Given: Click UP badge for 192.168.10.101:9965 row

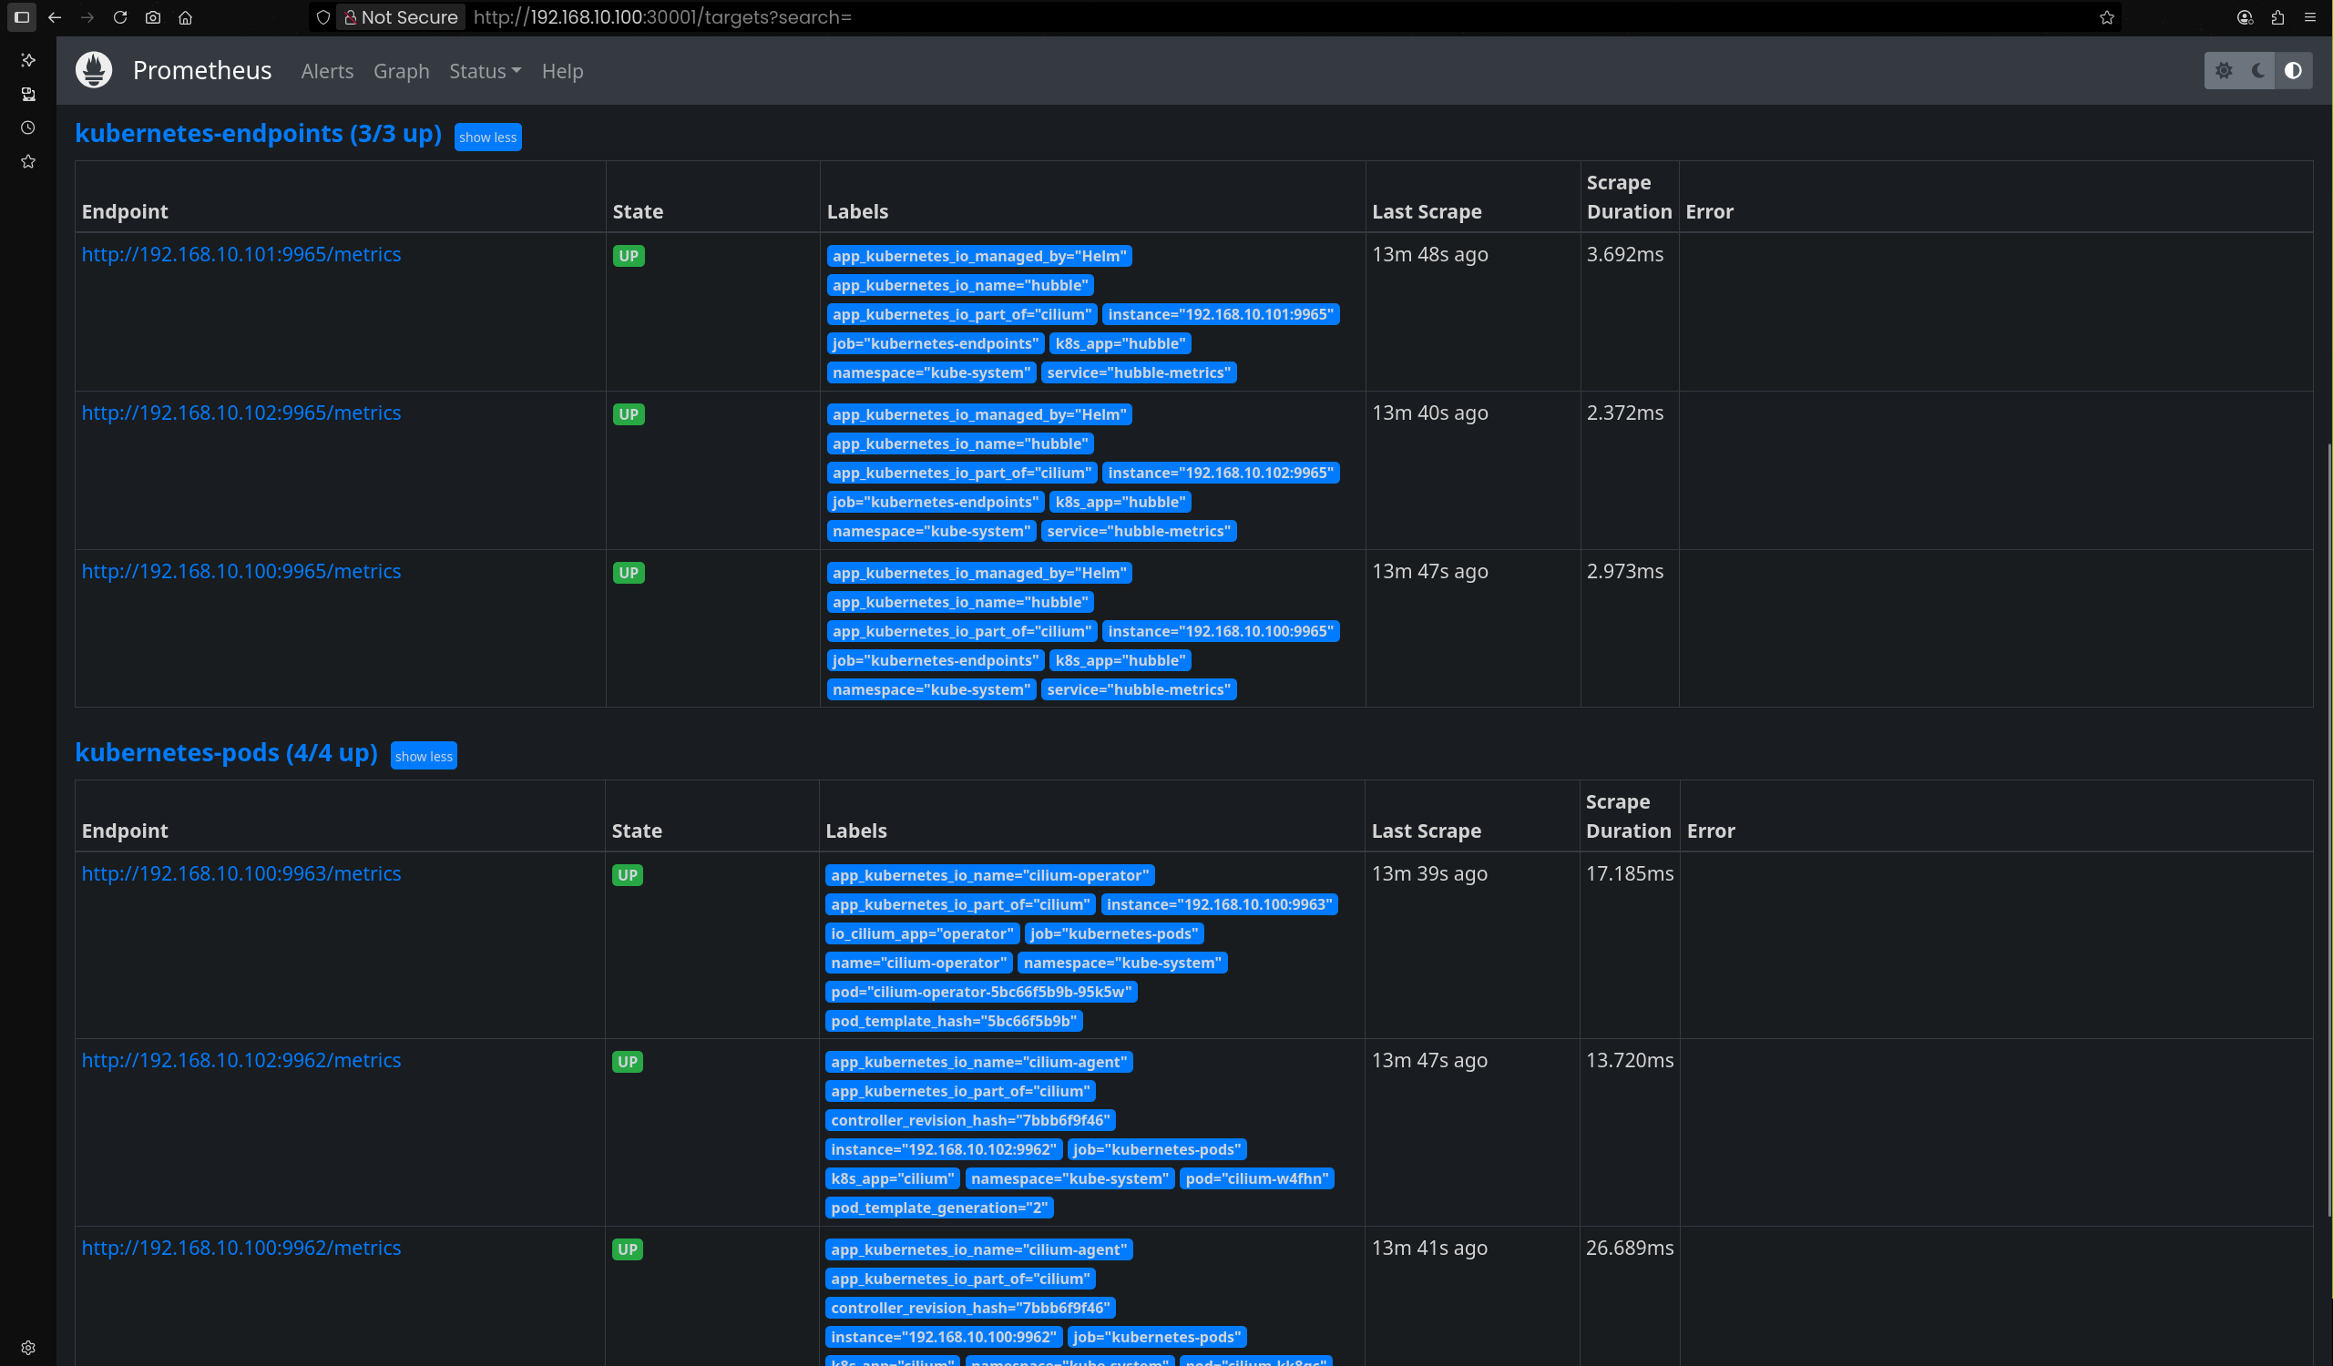Looking at the screenshot, I should 629,257.
